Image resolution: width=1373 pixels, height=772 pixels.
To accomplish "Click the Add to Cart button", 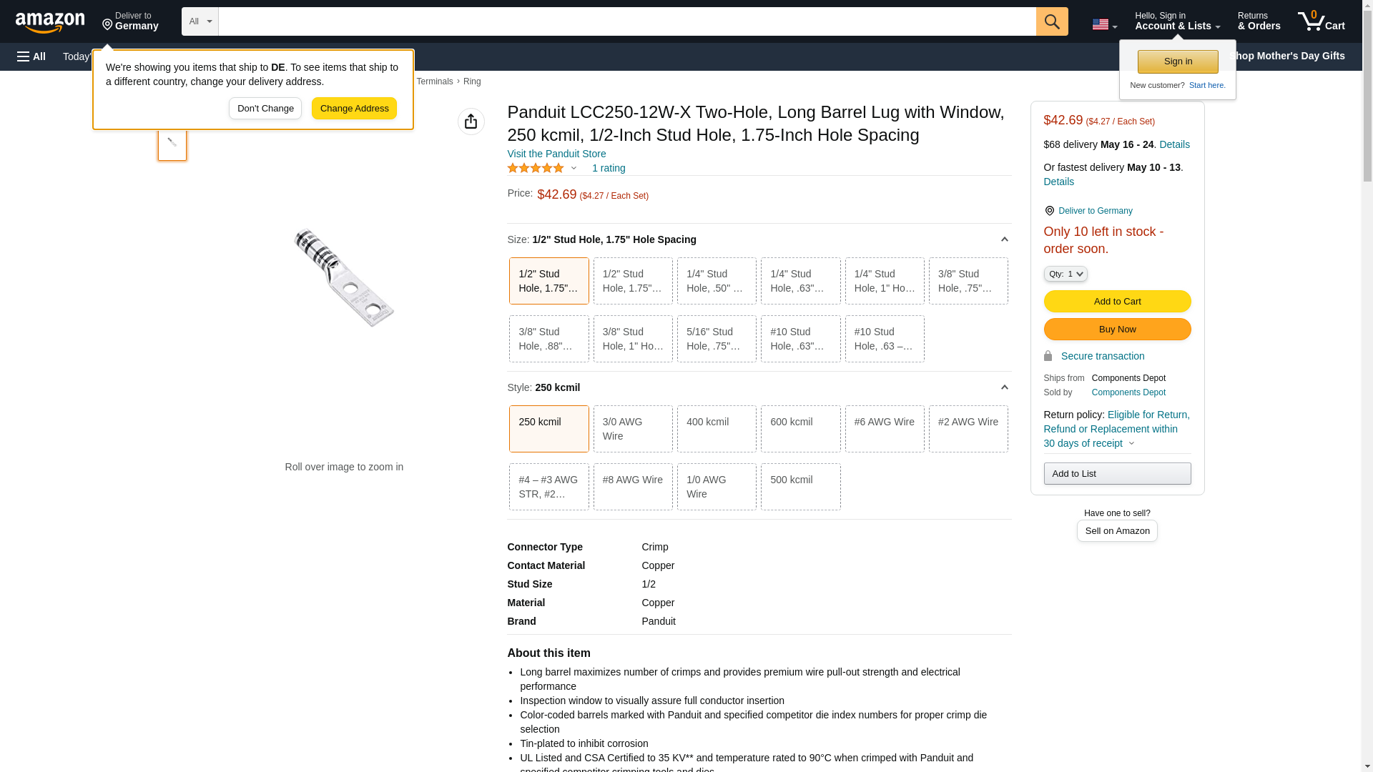I will pos(1117,302).
